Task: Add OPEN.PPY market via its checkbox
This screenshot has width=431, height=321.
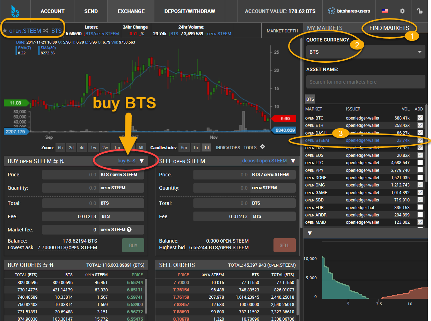Action: (420, 170)
